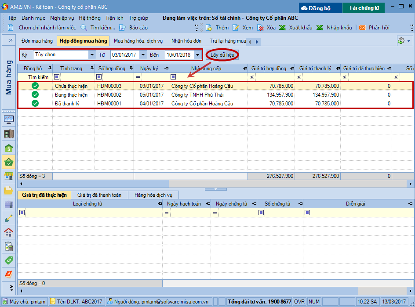
Task: Select the shopping basket purchase module icon
Action: pos(8,163)
